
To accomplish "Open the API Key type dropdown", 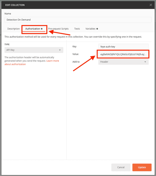I will (x=34, y=50).
